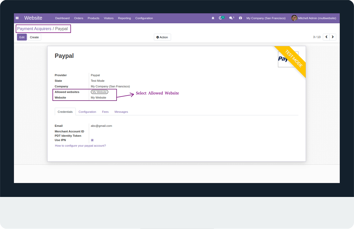Click the PDT Identity Token label
Screen dimensions: 354x229
[68, 136]
